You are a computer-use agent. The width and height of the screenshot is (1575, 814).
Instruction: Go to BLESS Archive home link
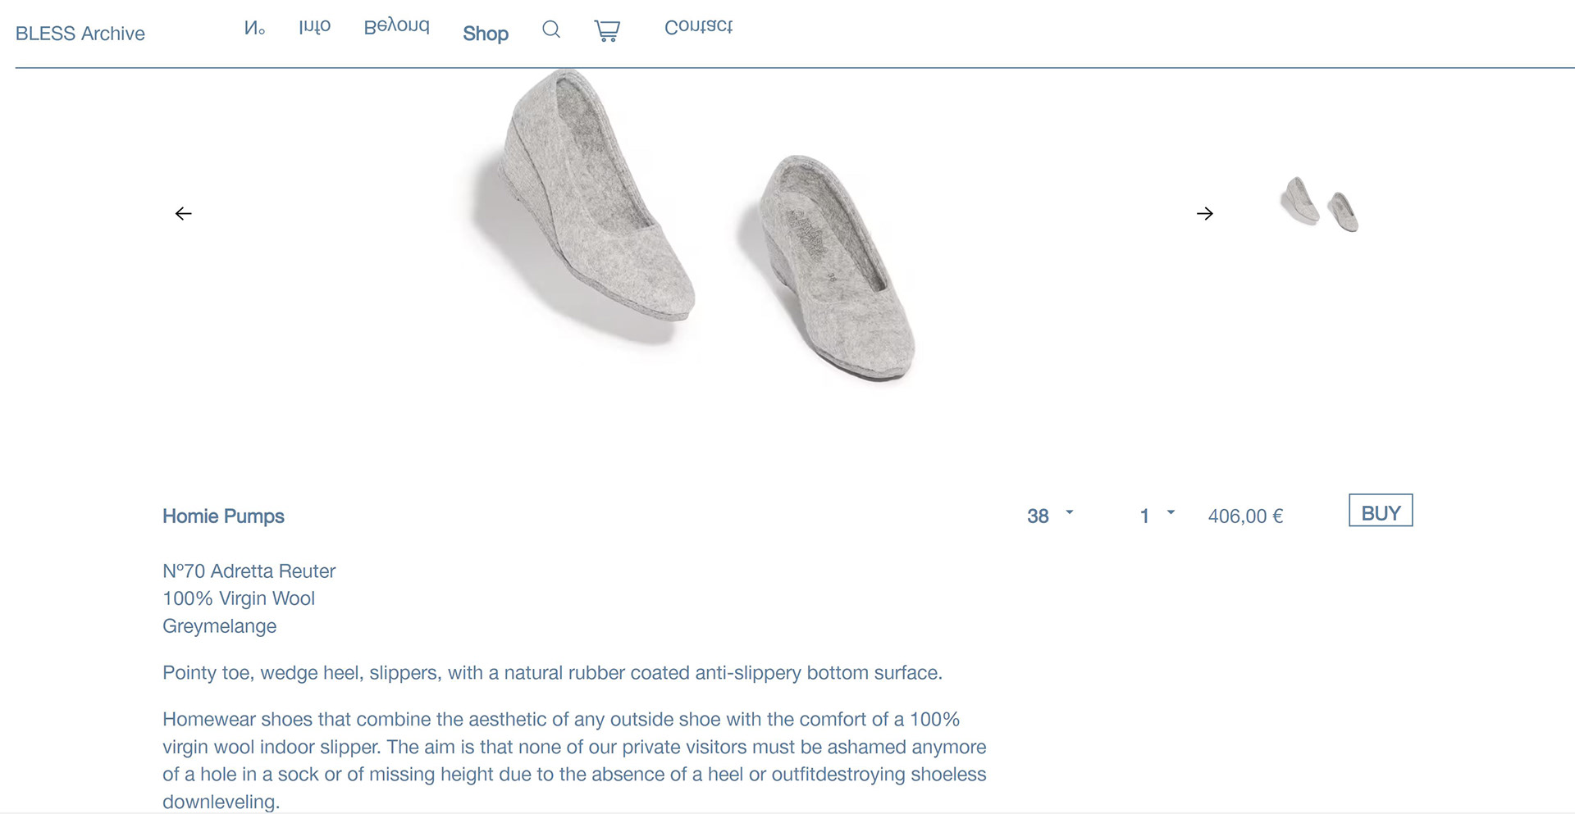pos(80,34)
